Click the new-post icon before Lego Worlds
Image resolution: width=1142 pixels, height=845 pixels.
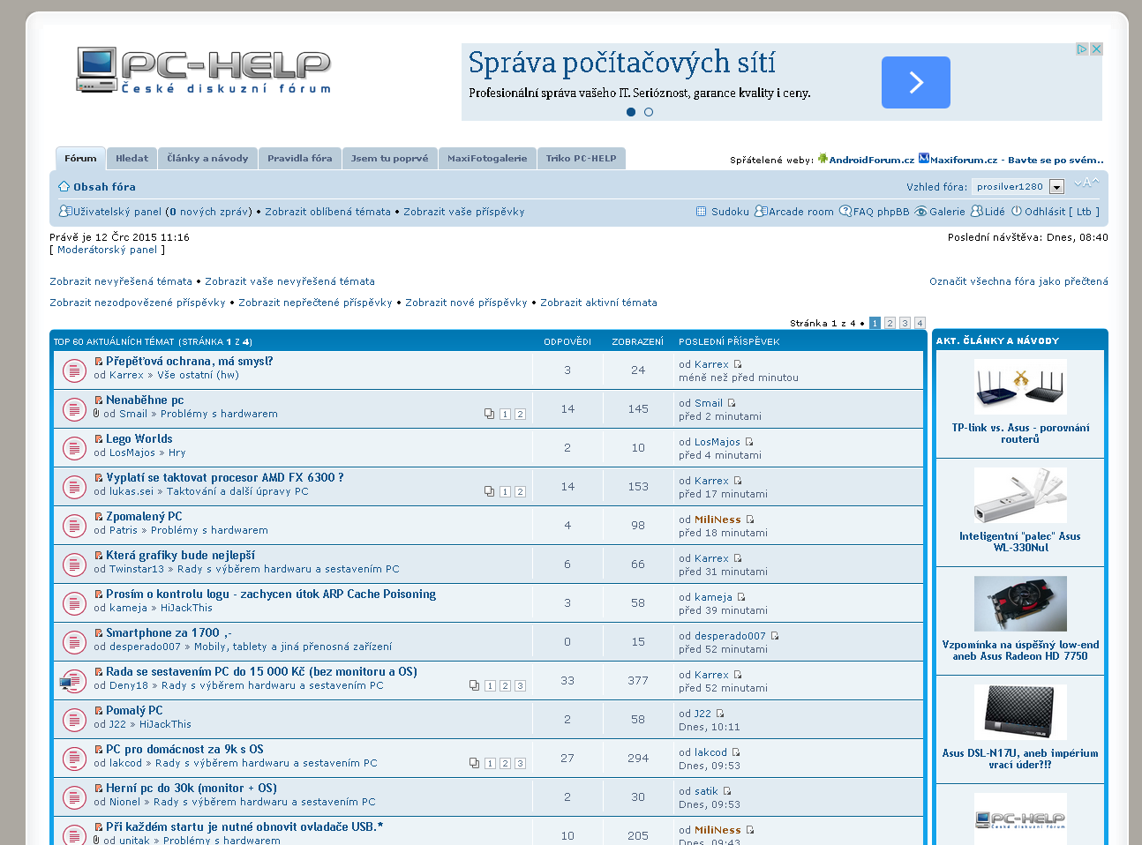pyautogui.click(x=99, y=439)
